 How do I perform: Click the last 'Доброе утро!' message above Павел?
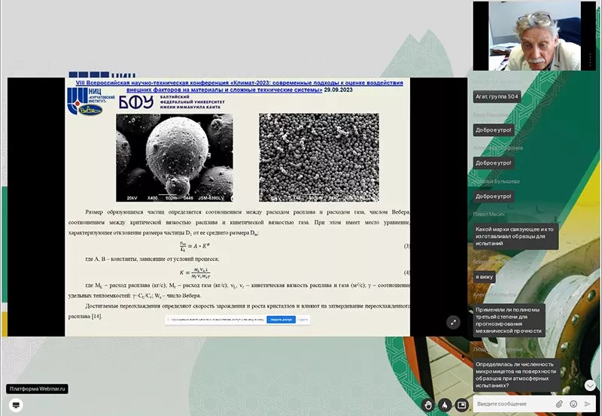(x=494, y=196)
